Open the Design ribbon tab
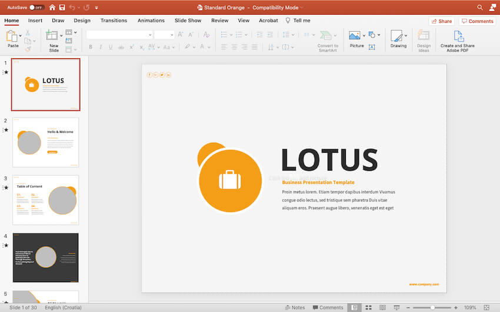The width and height of the screenshot is (500, 312). pyautogui.click(x=82, y=21)
